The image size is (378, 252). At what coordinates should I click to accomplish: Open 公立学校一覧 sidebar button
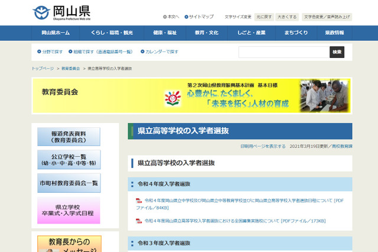[69, 160]
